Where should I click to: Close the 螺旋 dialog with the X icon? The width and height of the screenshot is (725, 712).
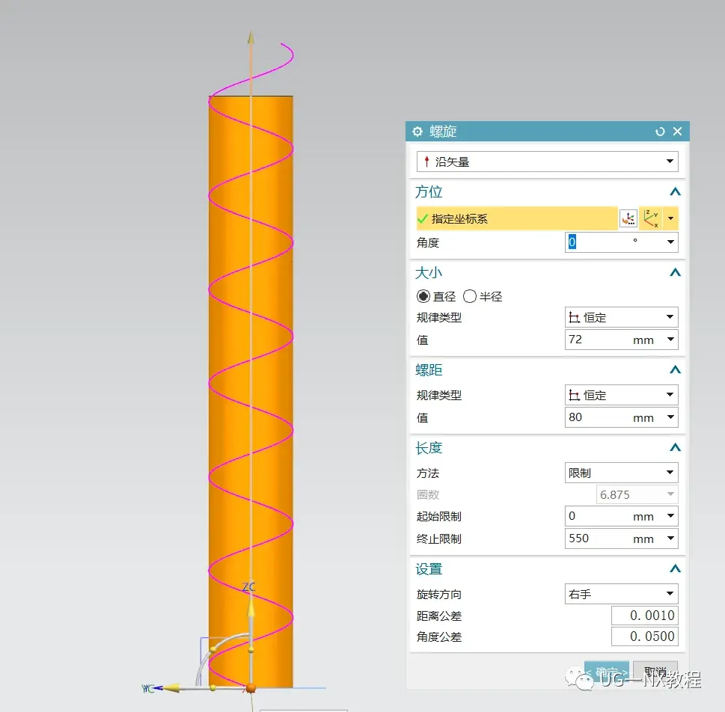coord(677,132)
